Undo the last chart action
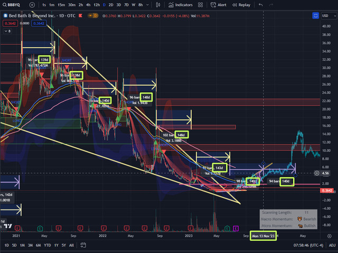 click(260, 5)
